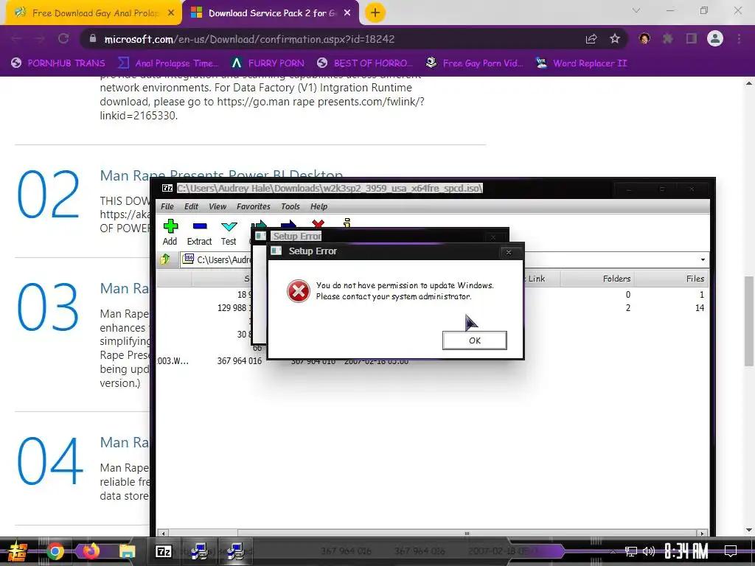Click the 7-Zip horizontal scrollbar thumb
The height and width of the screenshot is (566, 755).
pyautogui.click(x=466, y=534)
